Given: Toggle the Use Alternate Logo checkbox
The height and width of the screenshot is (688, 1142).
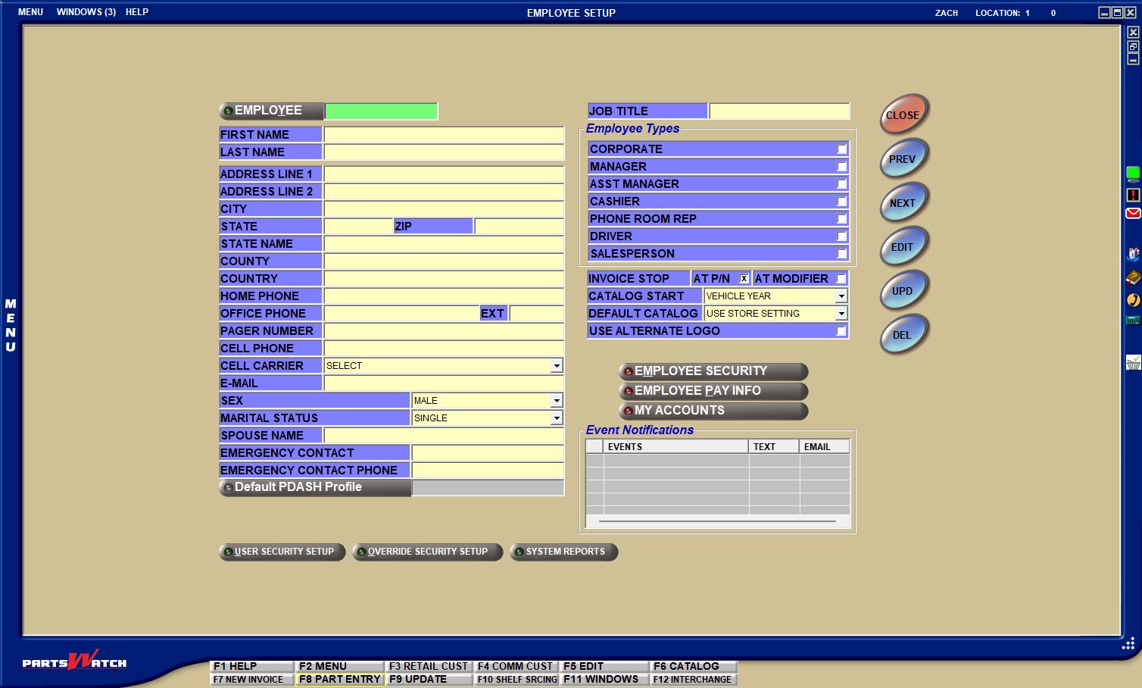Looking at the screenshot, I should click(x=841, y=331).
